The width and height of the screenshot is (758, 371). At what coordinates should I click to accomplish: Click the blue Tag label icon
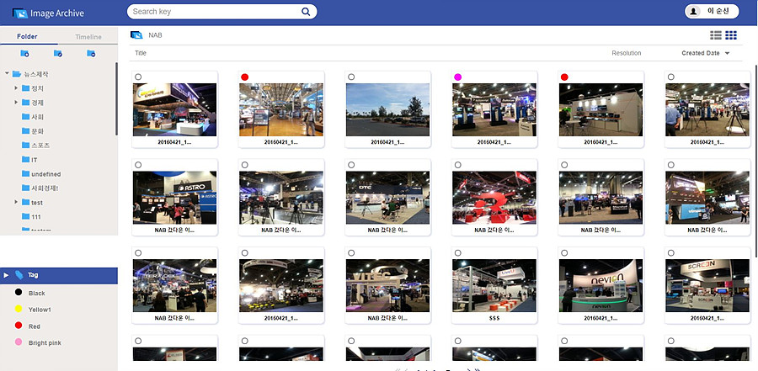pyautogui.click(x=19, y=275)
